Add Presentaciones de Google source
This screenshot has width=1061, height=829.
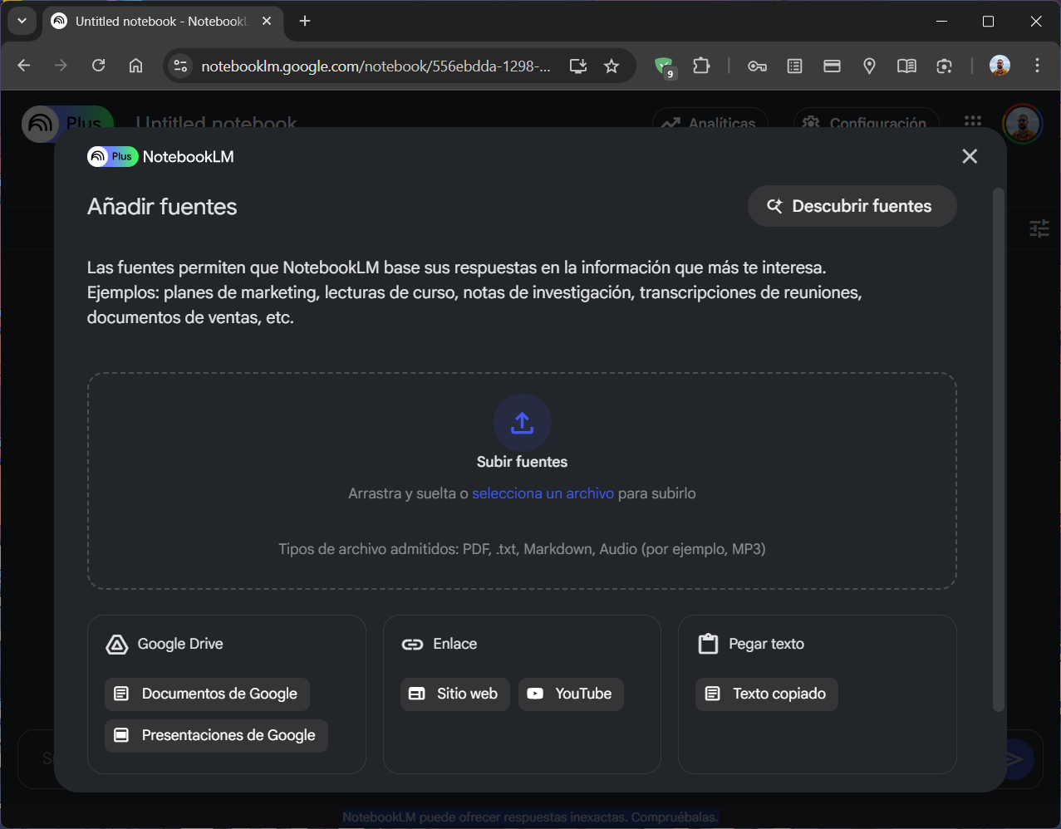pyautogui.click(x=216, y=735)
